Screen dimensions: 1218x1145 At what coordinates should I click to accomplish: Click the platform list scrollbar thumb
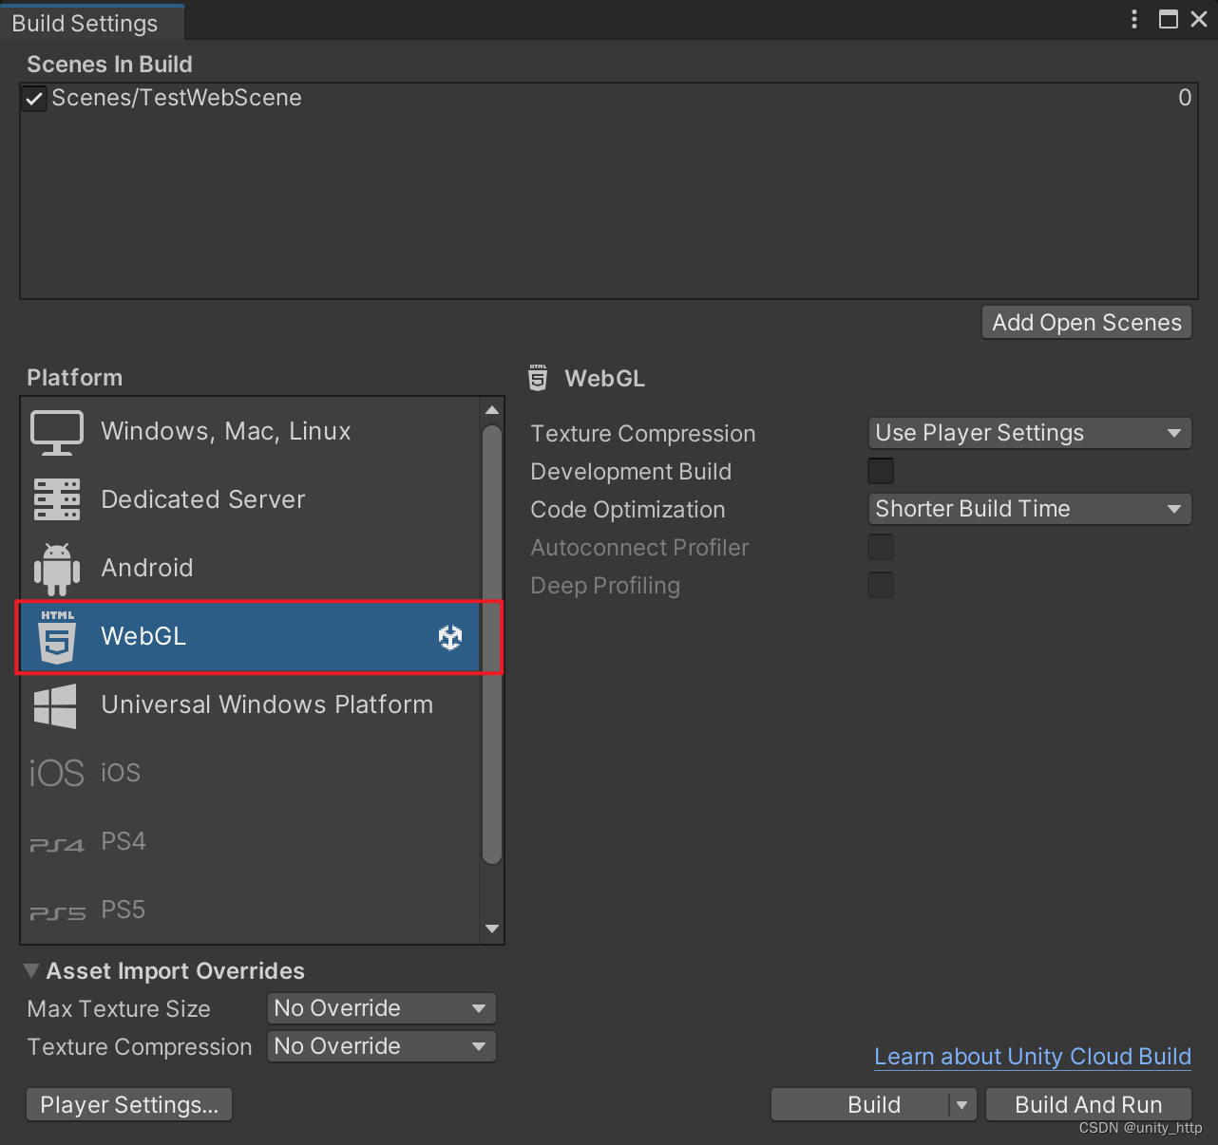(492, 645)
